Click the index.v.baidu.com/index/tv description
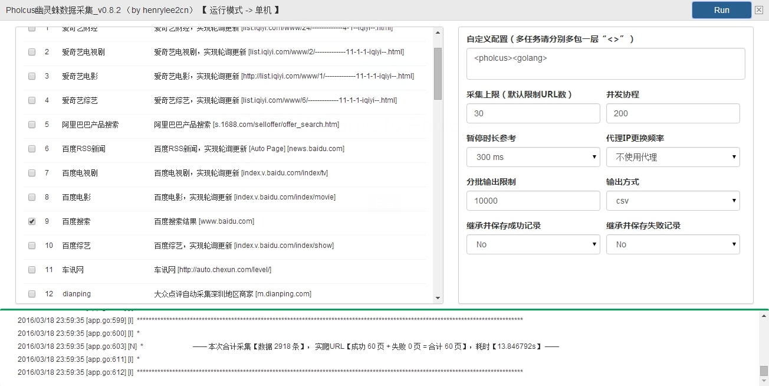Screen dimensions: 769x386 [x=241, y=173]
